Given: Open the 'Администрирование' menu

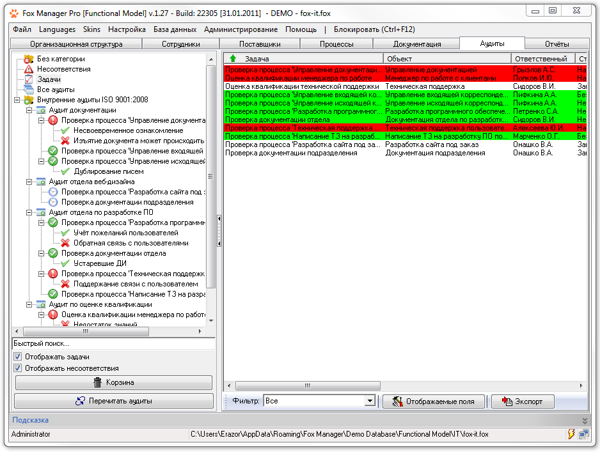Looking at the screenshot, I should [x=241, y=29].
